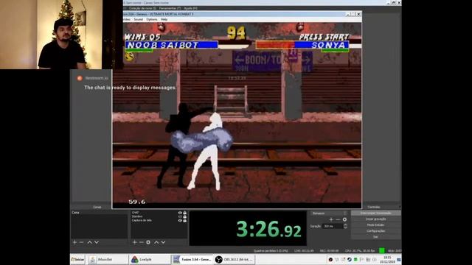The height and width of the screenshot is (265, 472).
Task: Enable Modo Estúdio
Action: 375,225
